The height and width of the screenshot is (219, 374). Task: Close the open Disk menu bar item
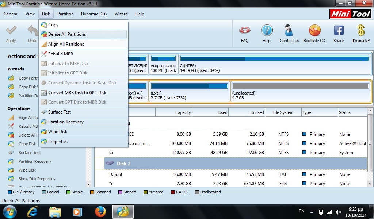pos(46,14)
